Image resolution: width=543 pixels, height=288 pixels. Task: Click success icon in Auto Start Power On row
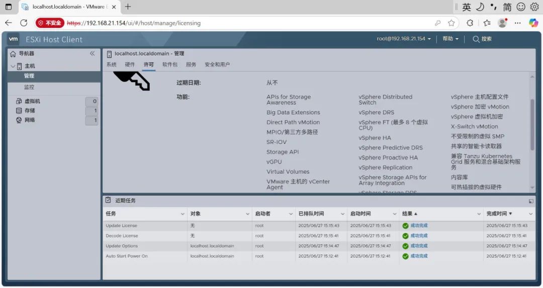tap(405, 256)
